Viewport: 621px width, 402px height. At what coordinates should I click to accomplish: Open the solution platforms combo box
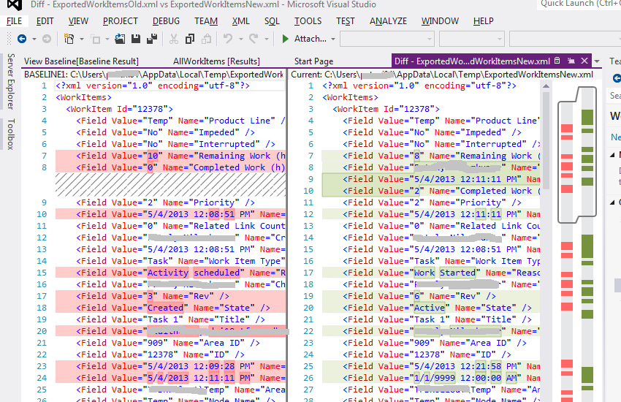(472, 39)
